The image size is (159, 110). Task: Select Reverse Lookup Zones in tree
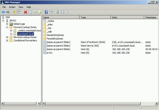25,37
